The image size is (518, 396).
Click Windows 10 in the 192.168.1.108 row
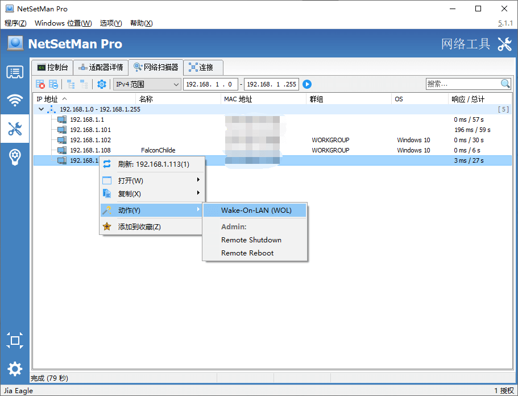tap(413, 150)
